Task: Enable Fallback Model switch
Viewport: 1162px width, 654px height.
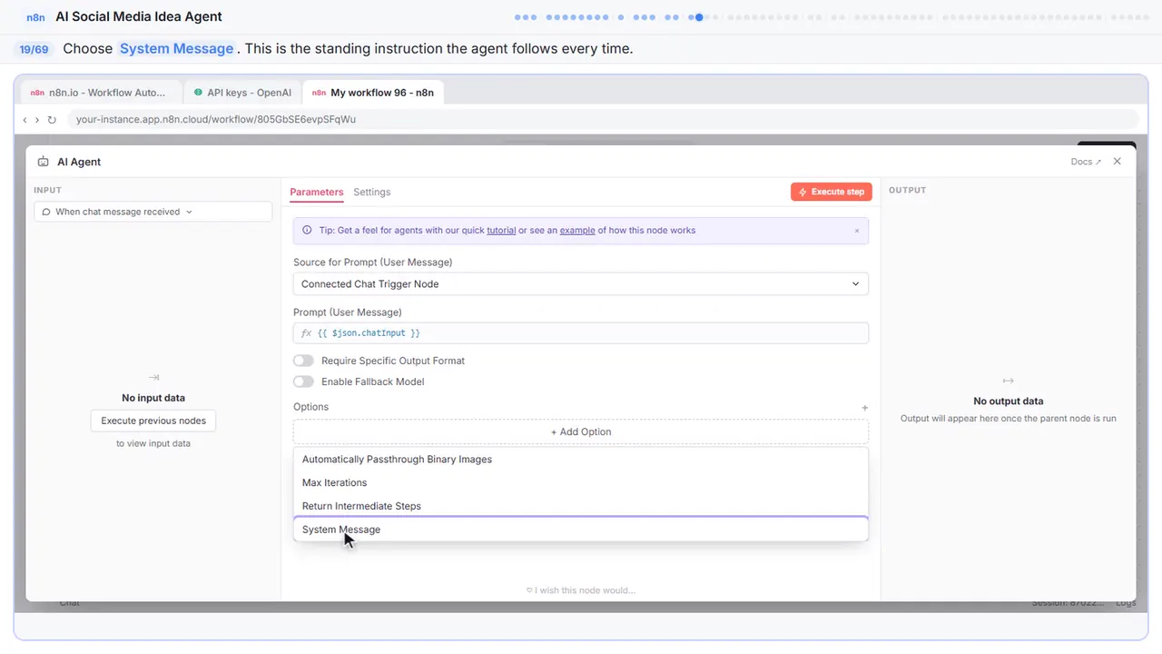Action: [303, 381]
